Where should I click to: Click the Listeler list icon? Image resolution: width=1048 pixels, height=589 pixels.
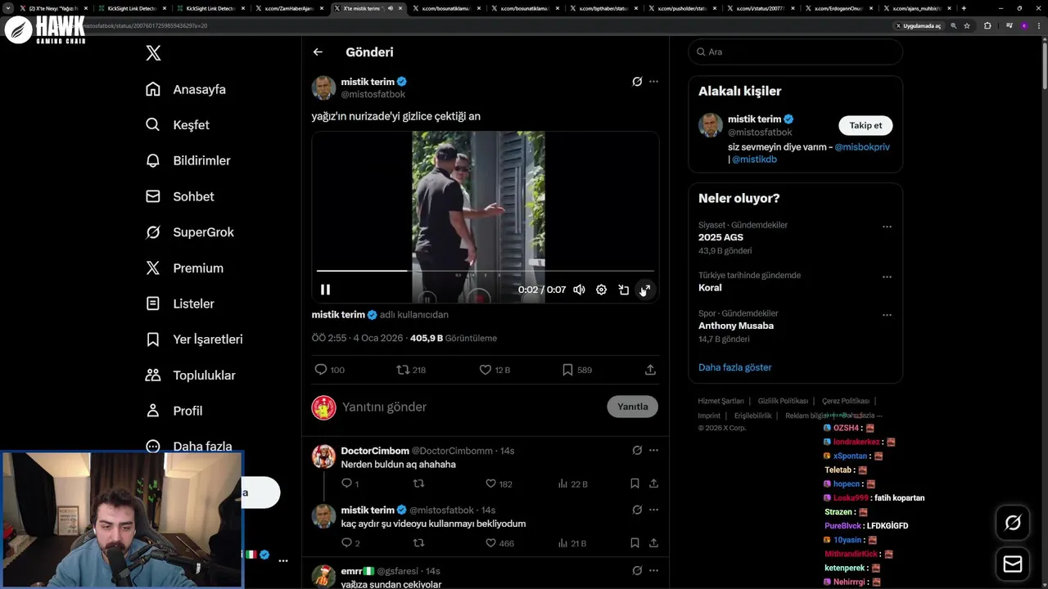pos(153,303)
